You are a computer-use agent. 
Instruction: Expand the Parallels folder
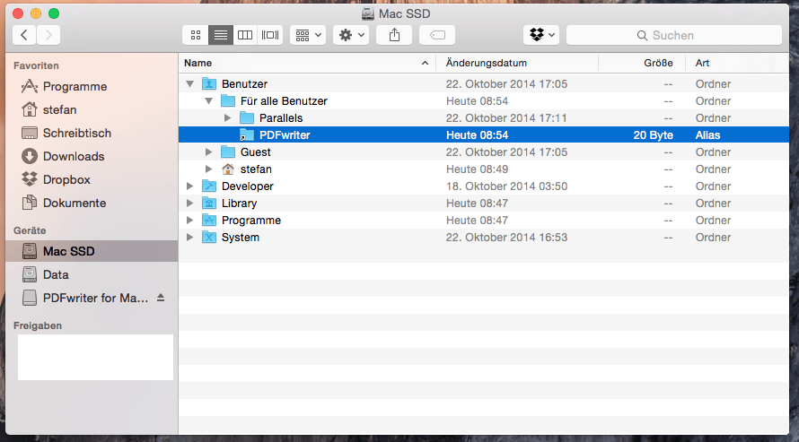click(x=228, y=118)
